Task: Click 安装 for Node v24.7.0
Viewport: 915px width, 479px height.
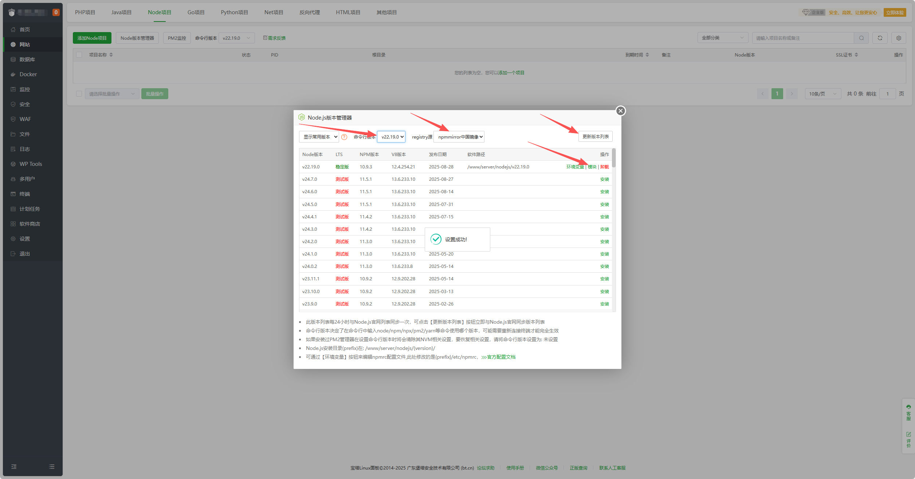Action: click(604, 179)
